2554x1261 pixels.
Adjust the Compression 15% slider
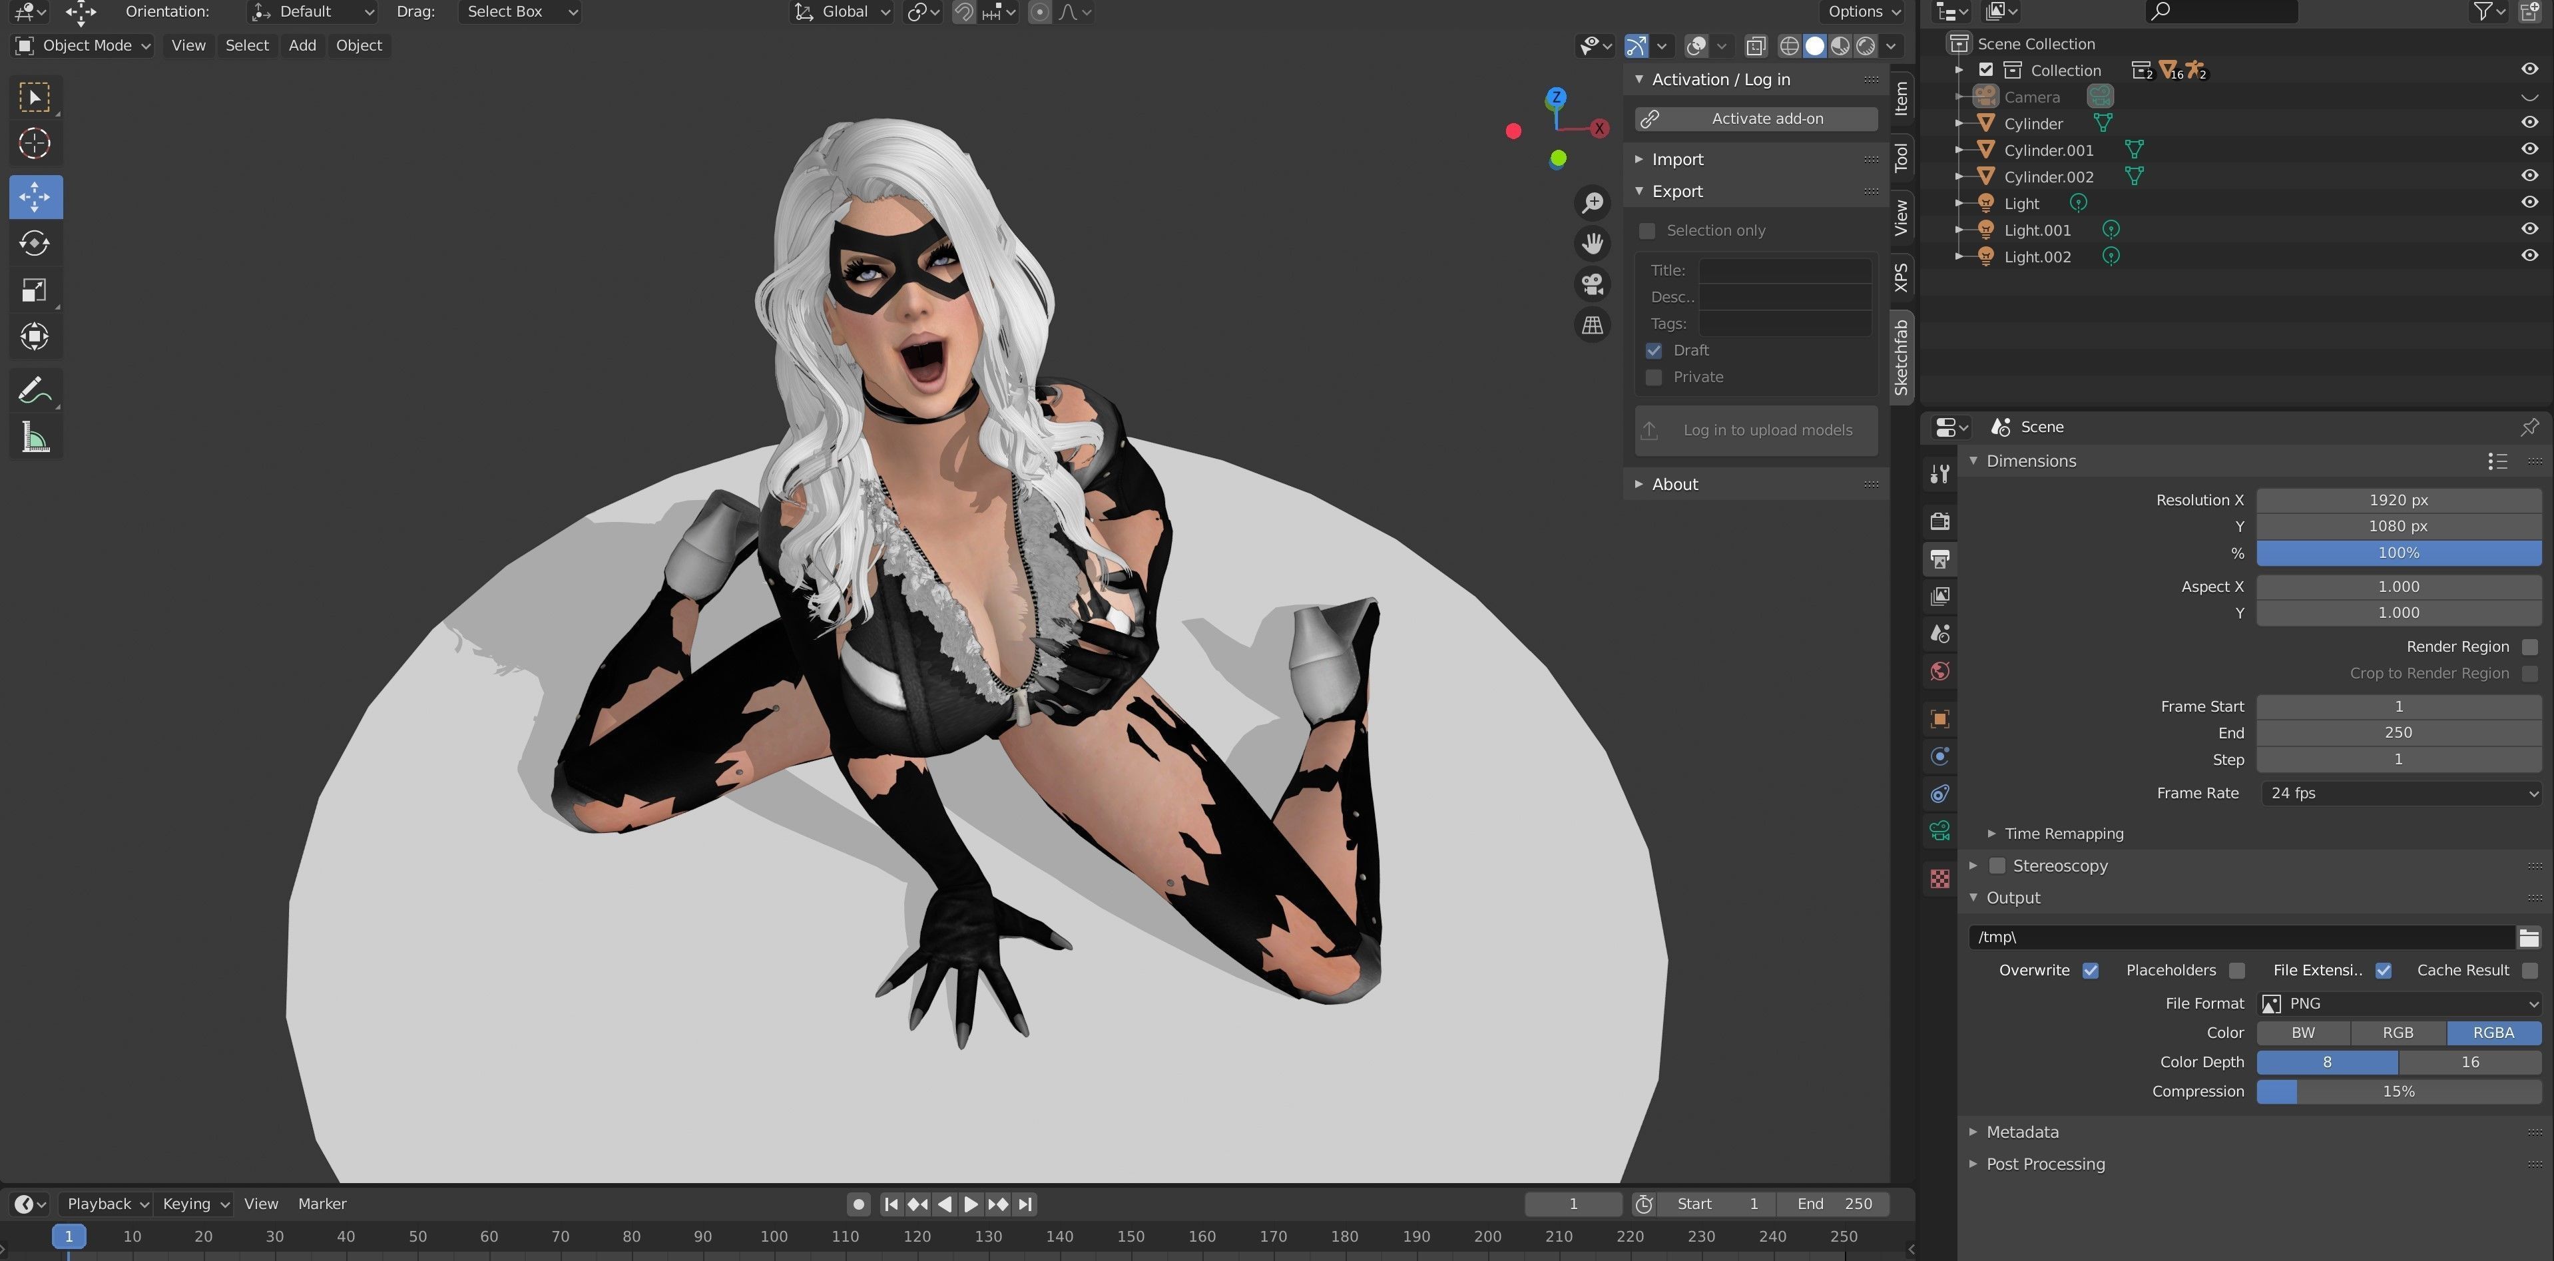[x=2398, y=1091]
